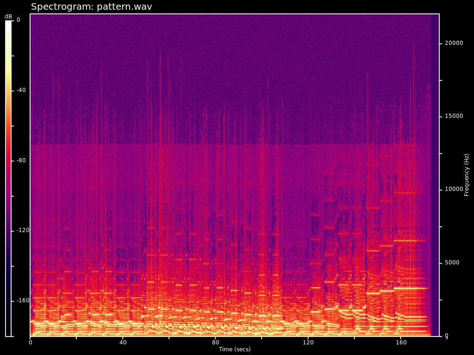Click the 20000 Hz frequency axis label
The image size is (474, 355).
point(454,43)
